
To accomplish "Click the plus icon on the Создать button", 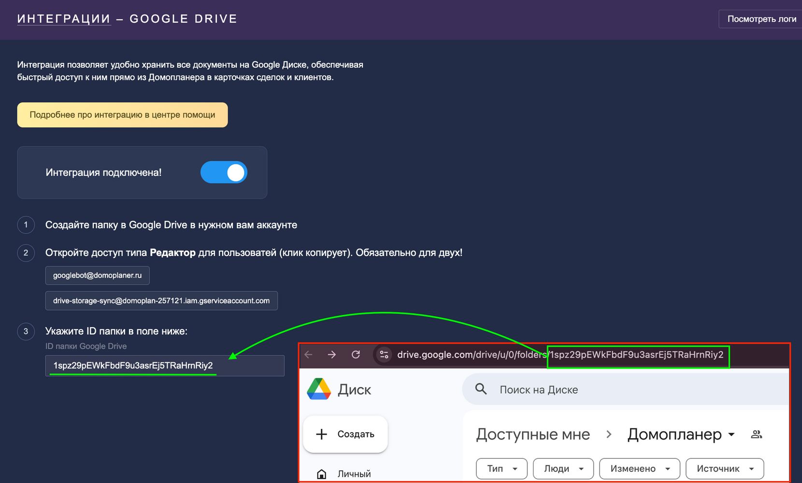I will click(x=321, y=434).
